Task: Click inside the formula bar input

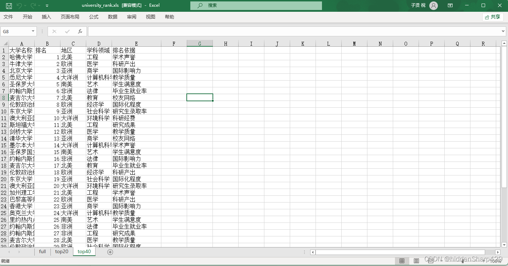Action: [294, 31]
